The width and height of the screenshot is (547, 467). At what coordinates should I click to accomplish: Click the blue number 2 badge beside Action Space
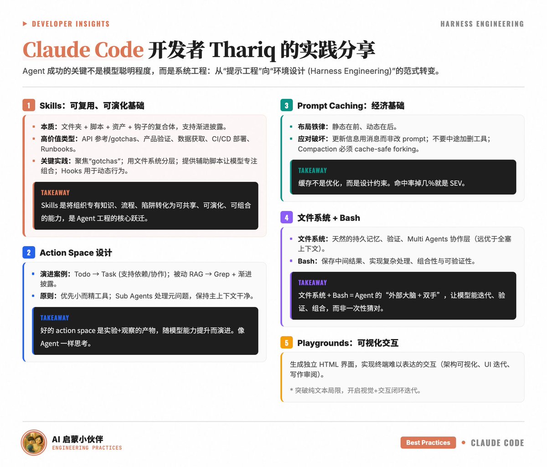(29, 252)
